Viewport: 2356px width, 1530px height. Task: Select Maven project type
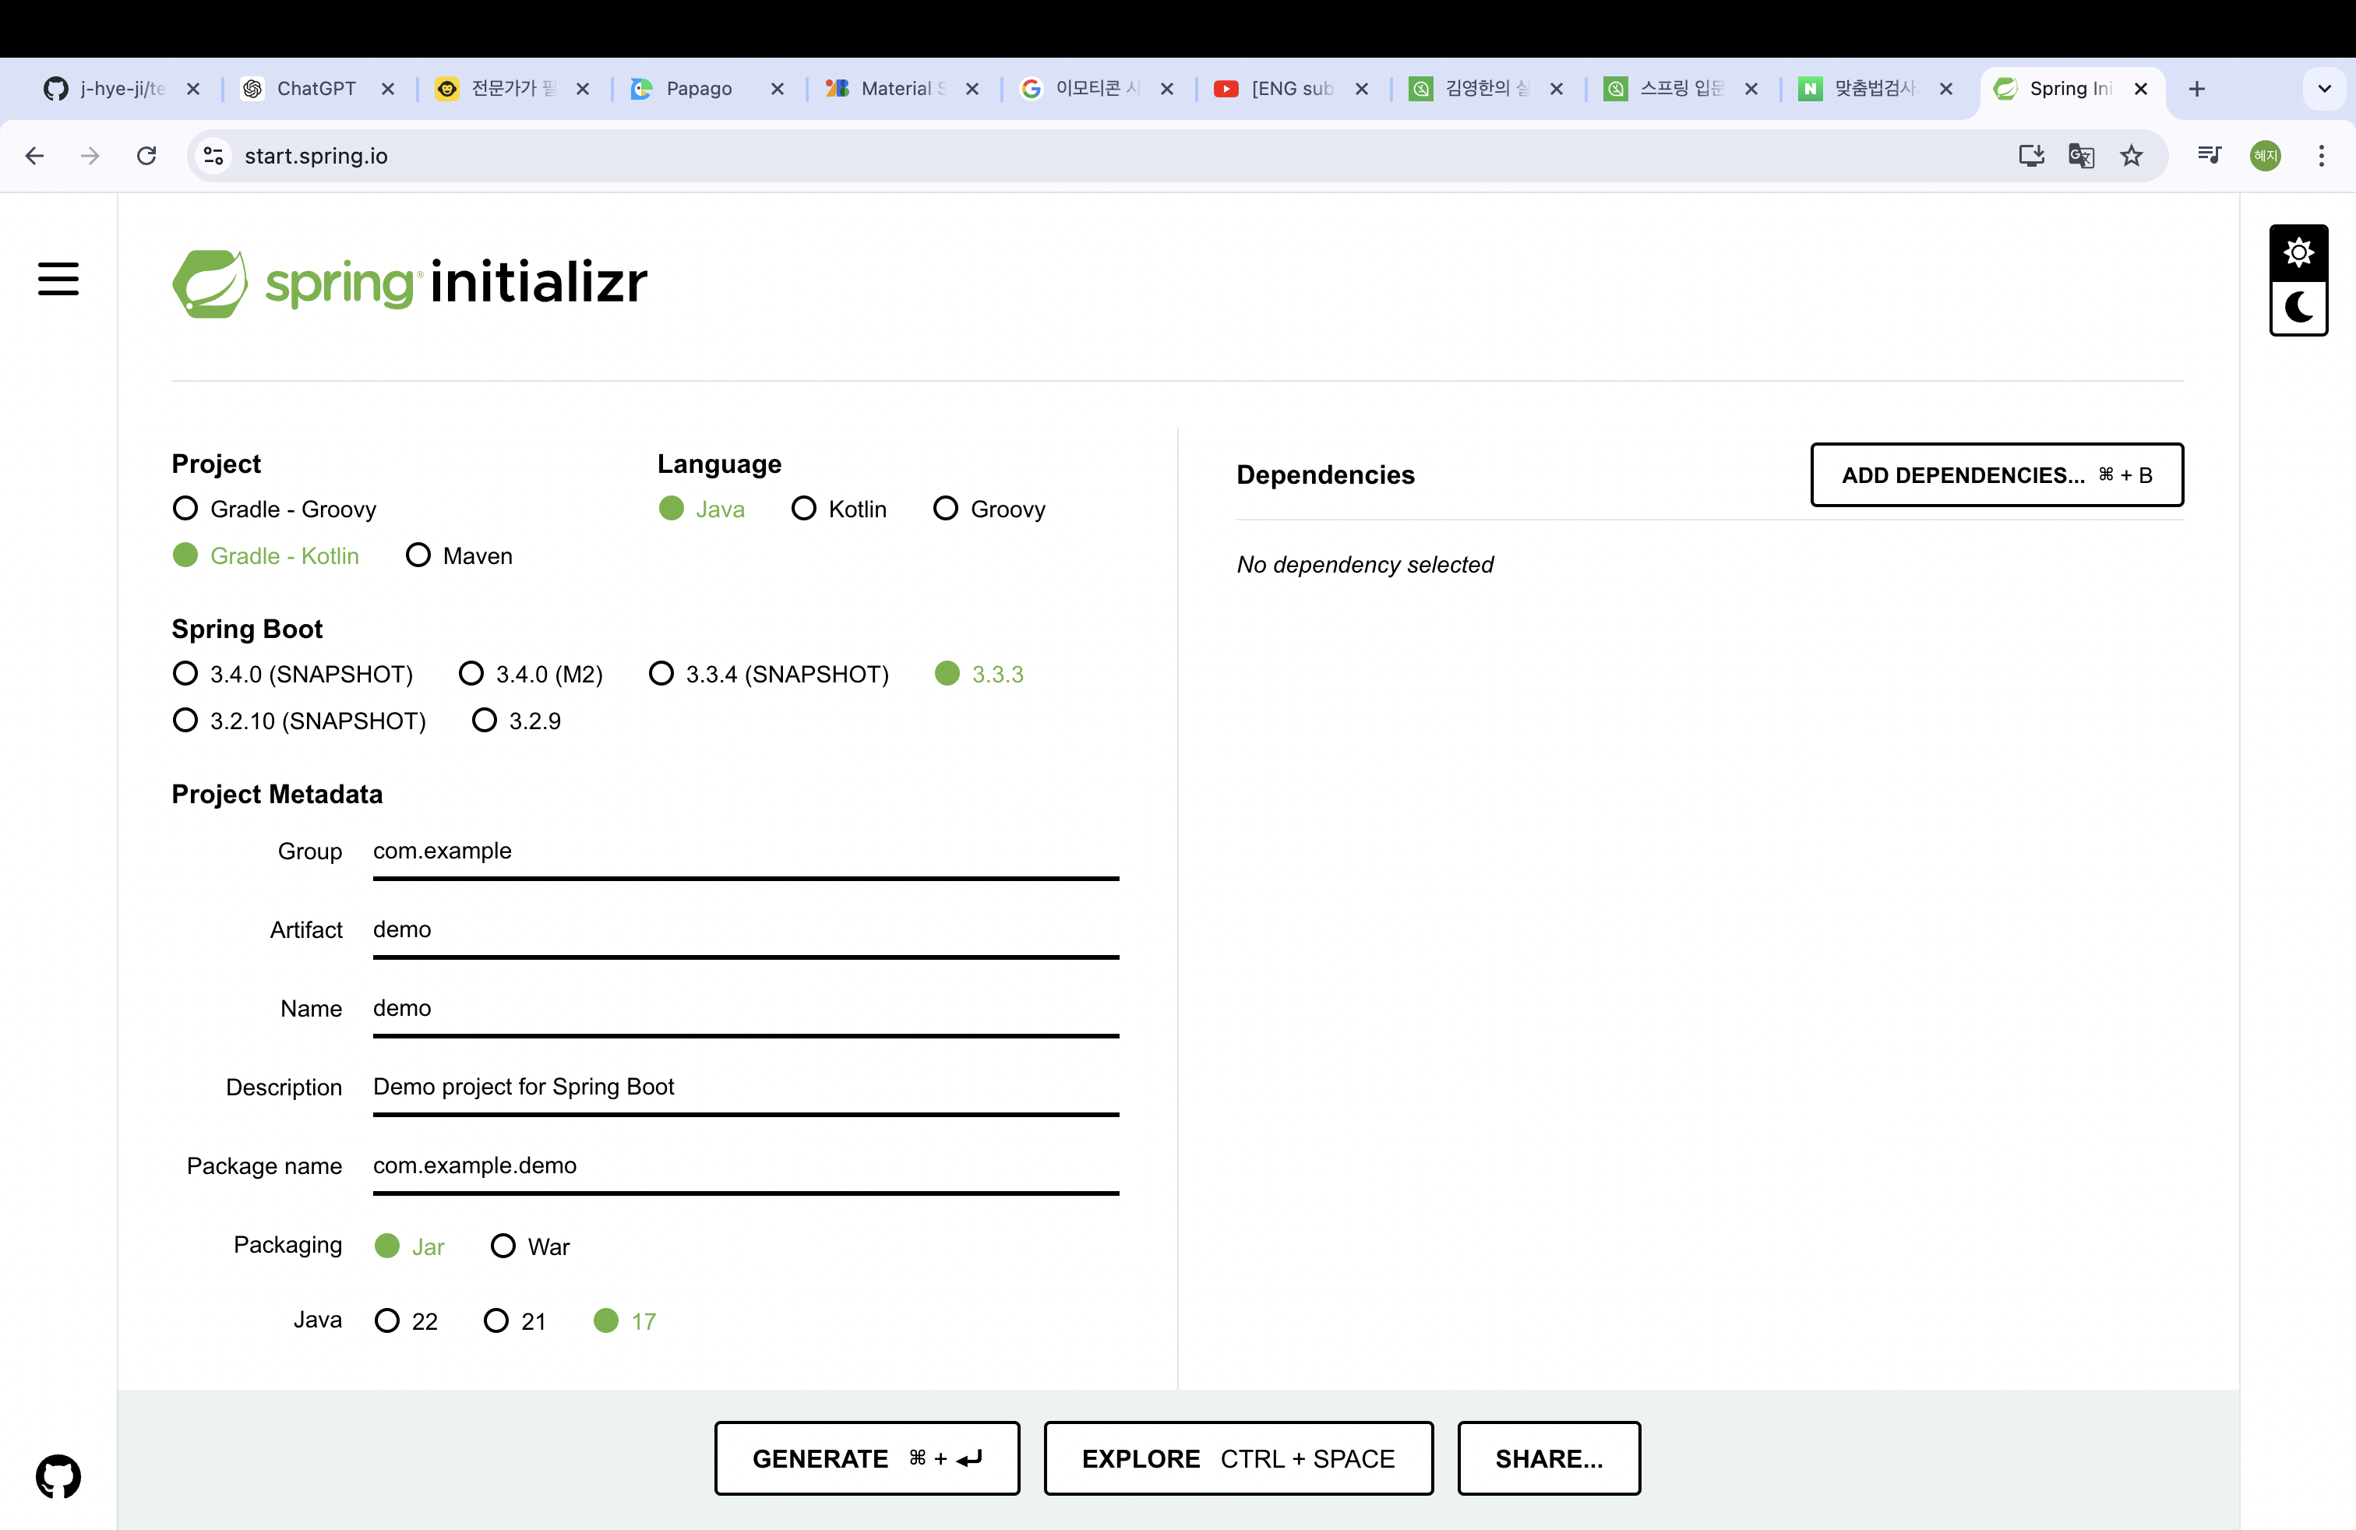tap(460, 555)
